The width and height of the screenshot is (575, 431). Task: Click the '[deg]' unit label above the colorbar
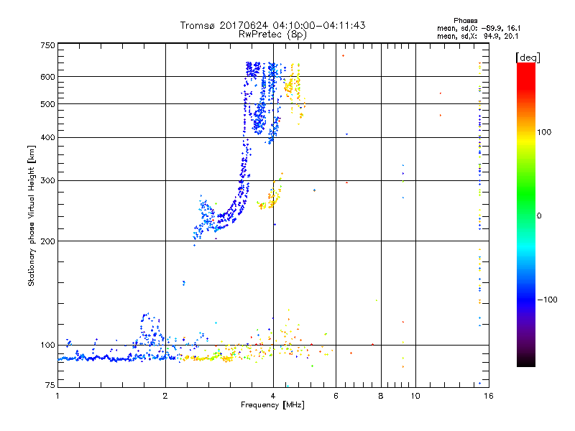tap(528, 57)
